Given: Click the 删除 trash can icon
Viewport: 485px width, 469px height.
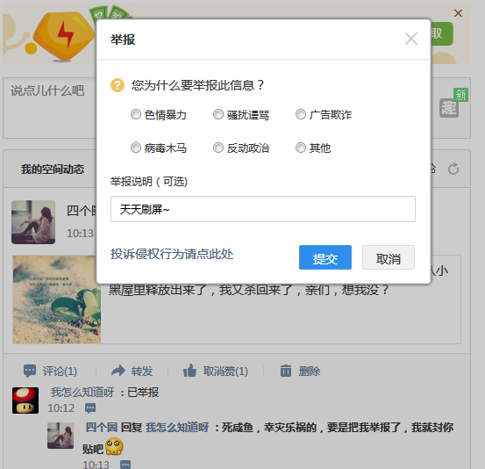Looking at the screenshot, I should (286, 371).
